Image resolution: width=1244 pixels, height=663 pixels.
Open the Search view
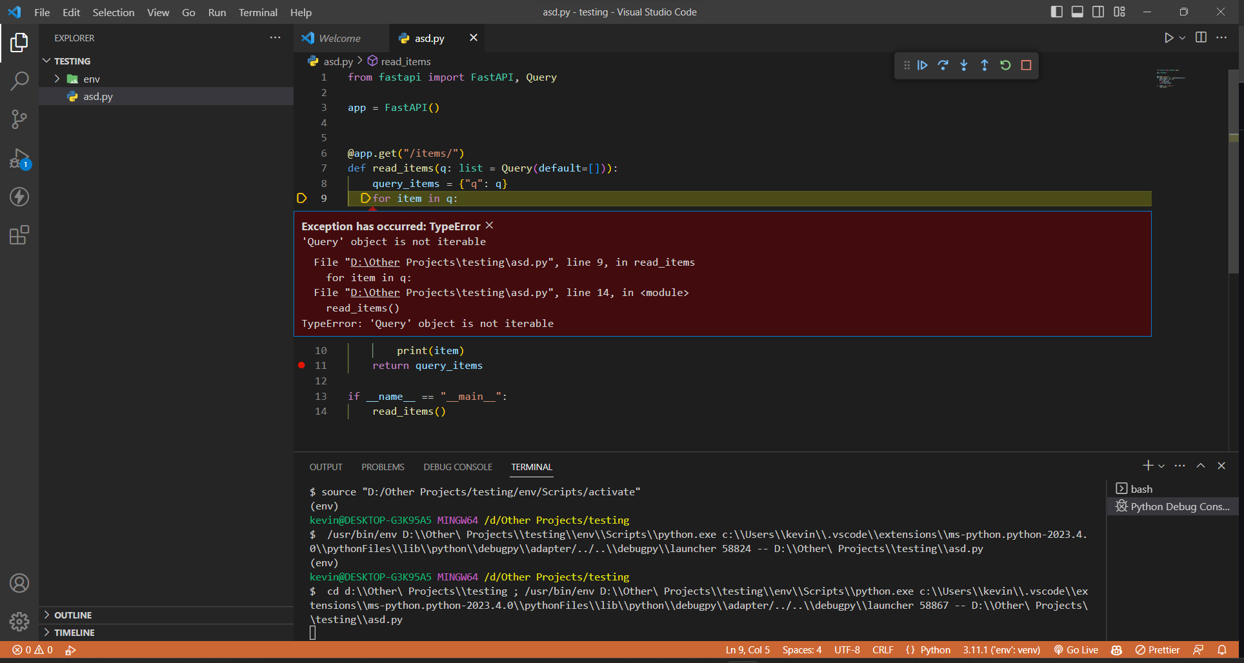tap(19, 81)
